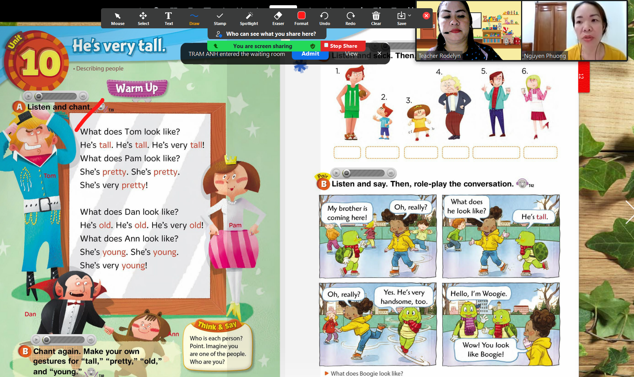Mute the Chant again audio player
The height and width of the screenshot is (377, 634).
[x=91, y=340]
